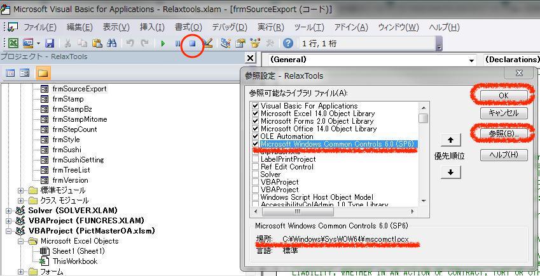Click the Copy toolbar icon
The width and height of the screenshot is (540, 276).
coord(83,43)
